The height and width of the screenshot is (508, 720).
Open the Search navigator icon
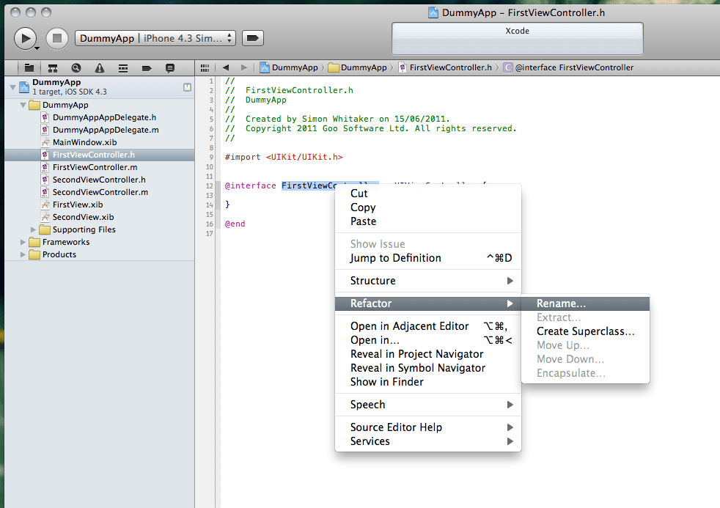(x=76, y=68)
